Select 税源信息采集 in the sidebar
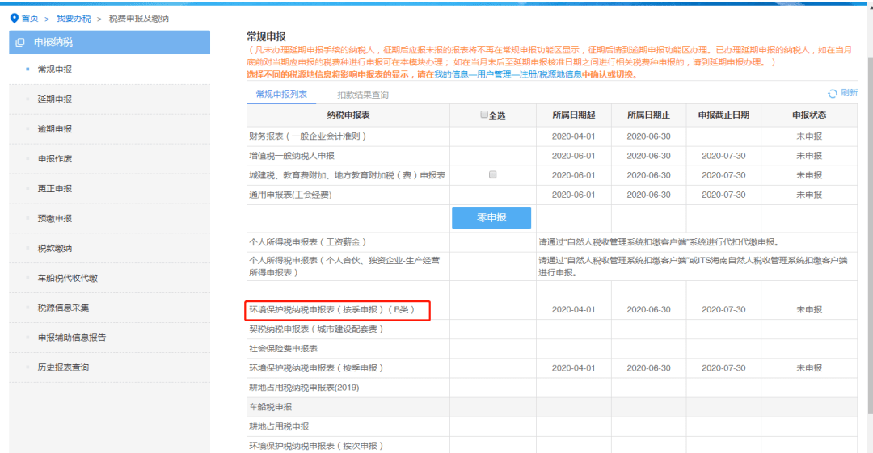Screen dimensions: 873x453 [x=64, y=308]
